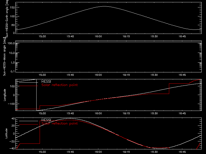Click the white vertical wrap line in Longitude plot
Viewport: 206px width, 154px height.
[36, 95]
